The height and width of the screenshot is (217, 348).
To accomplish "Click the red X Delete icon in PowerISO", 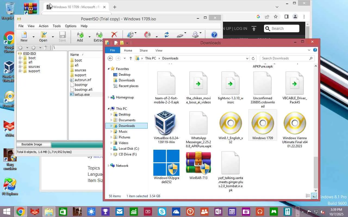I will click(x=114, y=35).
